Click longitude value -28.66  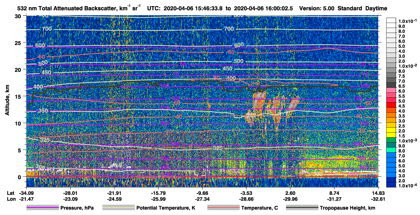tap(246, 199)
